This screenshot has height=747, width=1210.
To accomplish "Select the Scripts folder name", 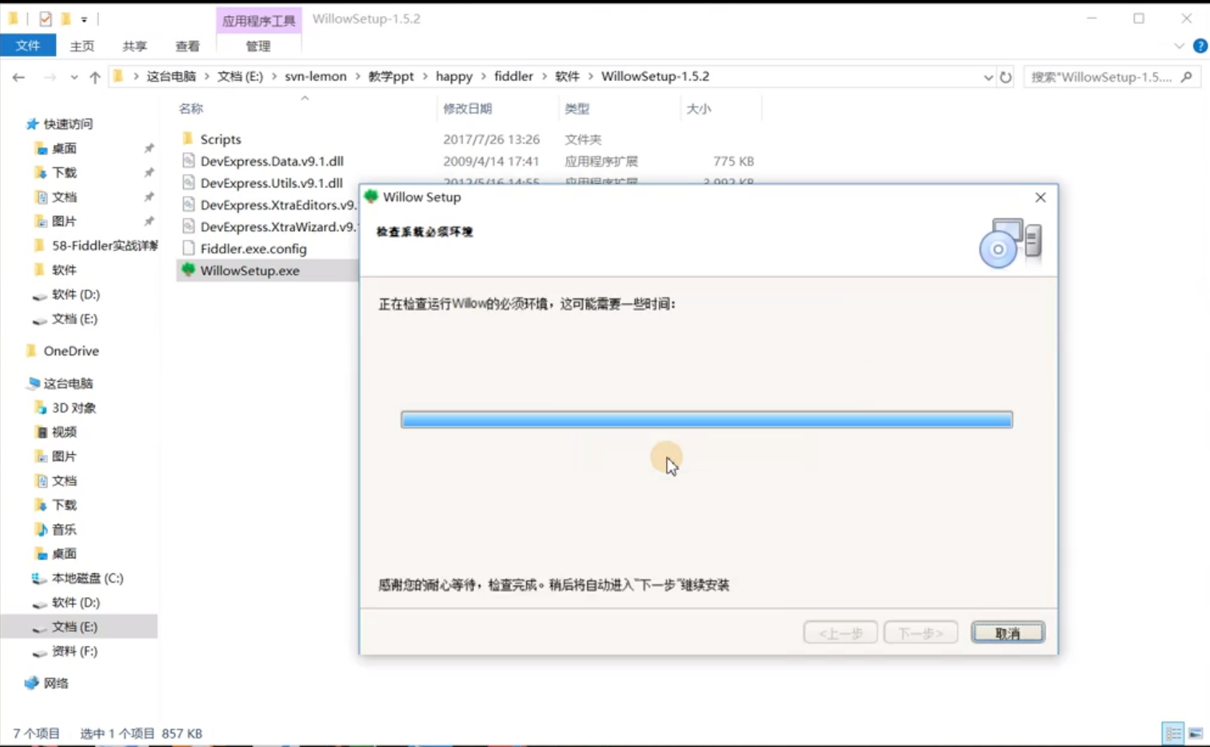I will 220,139.
